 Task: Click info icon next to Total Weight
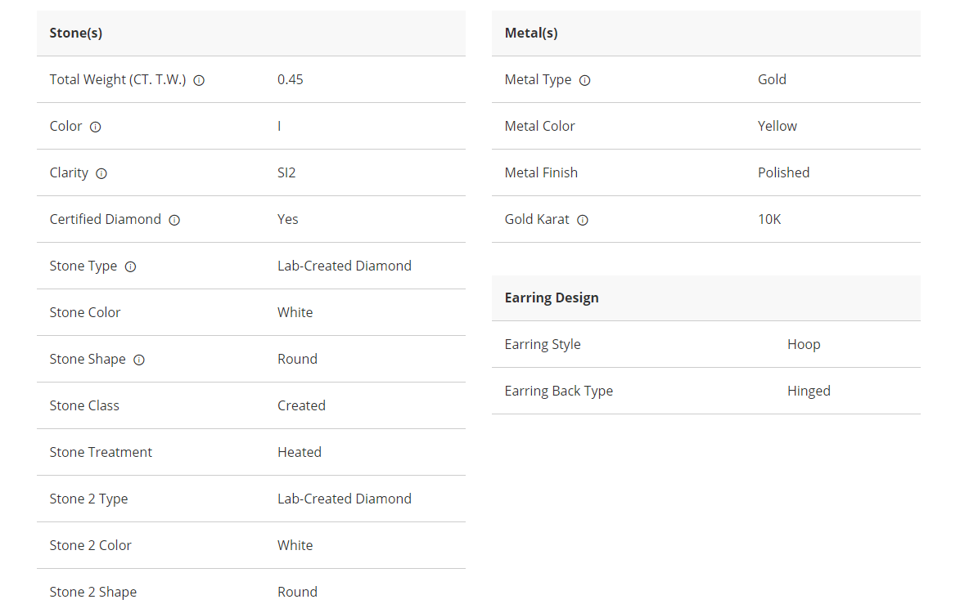coord(199,80)
